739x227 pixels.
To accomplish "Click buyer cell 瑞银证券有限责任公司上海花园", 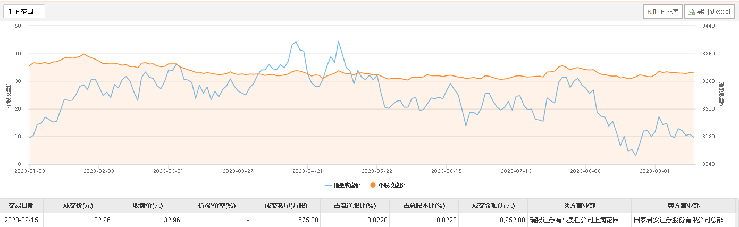I will (579, 220).
